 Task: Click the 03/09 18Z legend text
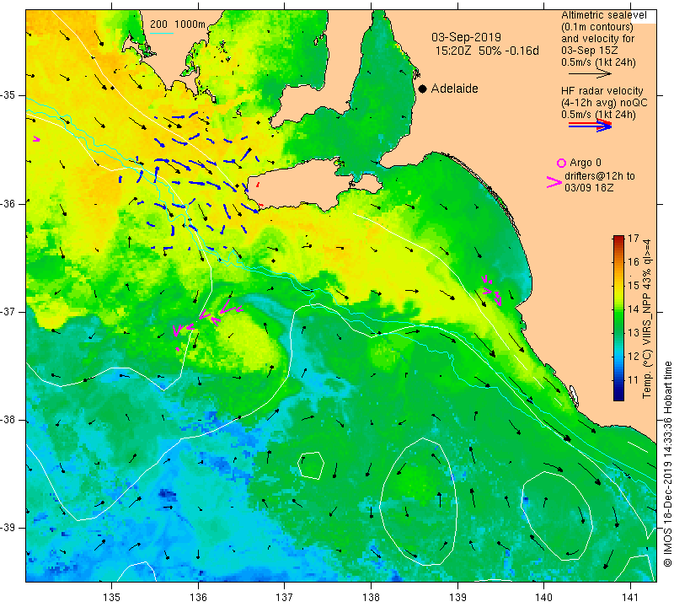tap(589, 187)
